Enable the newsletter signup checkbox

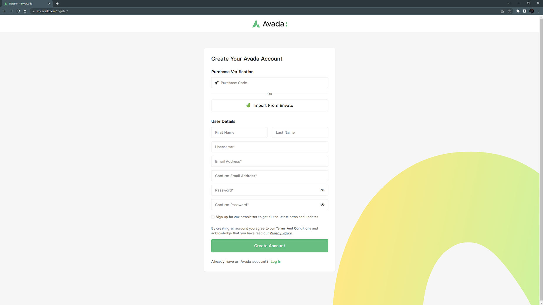click(x=213, y=217)
